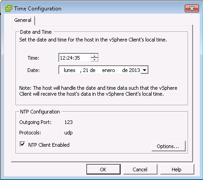Close the Time Configuration dialog

click(192, 8)
